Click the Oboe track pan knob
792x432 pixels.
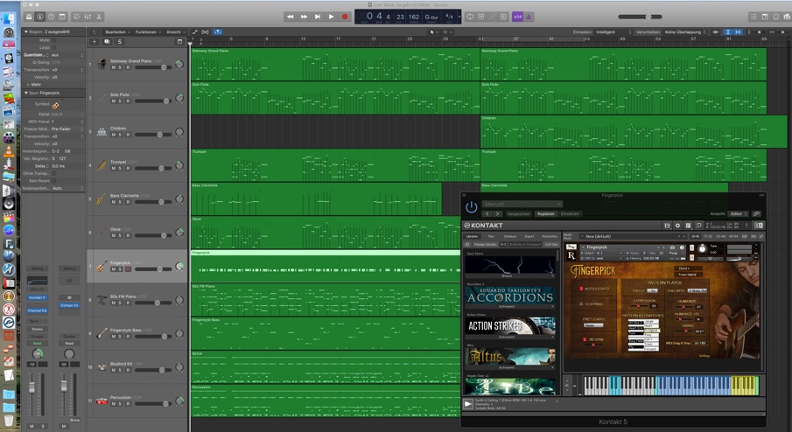pyautogui.click(x=179, y=233)
